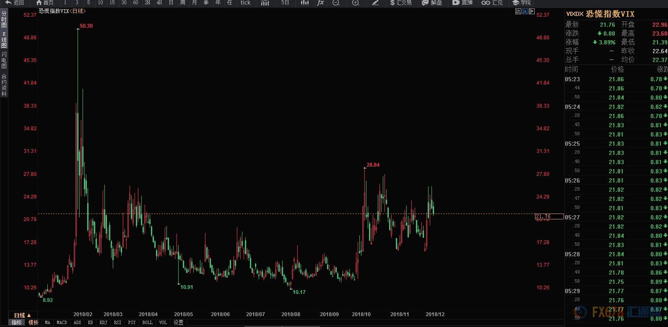This screenshot has height=327, width=668.
Task: Zoom in the chart with magnifier plus
Action: pos(356,3)
